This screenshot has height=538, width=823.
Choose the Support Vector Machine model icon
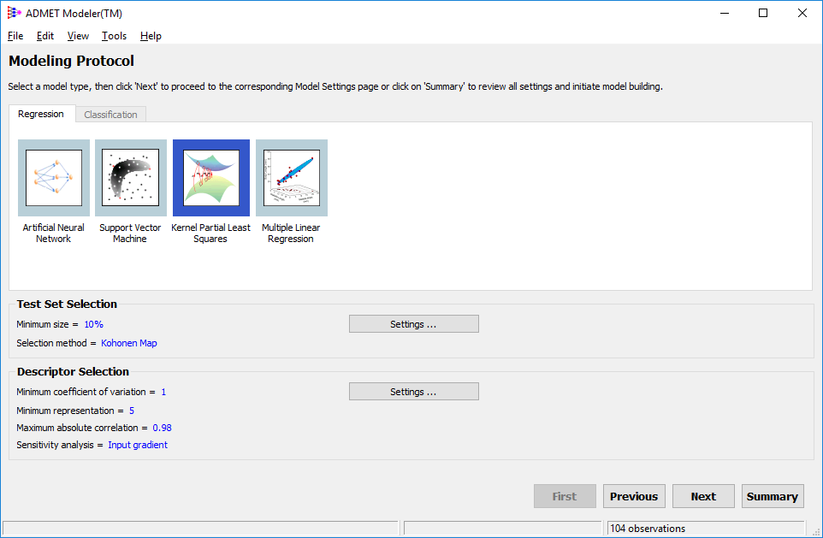131,178
